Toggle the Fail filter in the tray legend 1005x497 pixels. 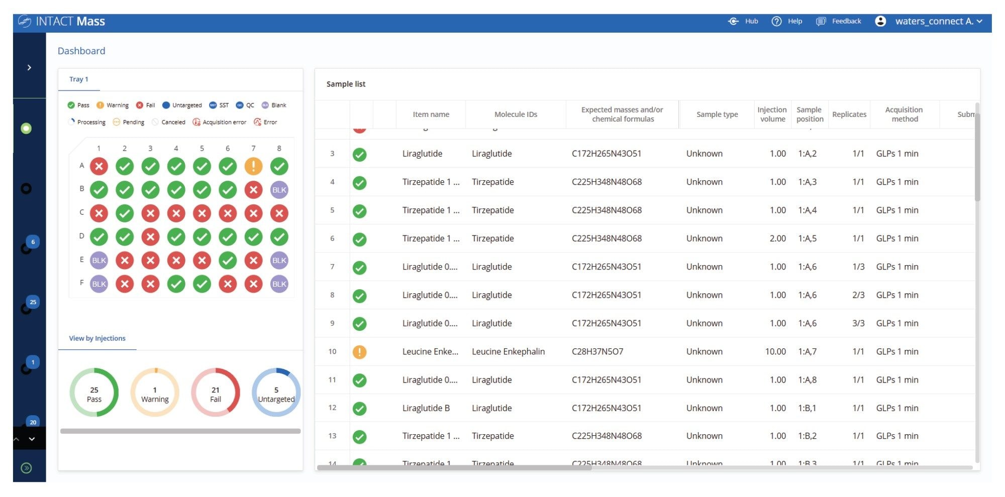(139, 105)
